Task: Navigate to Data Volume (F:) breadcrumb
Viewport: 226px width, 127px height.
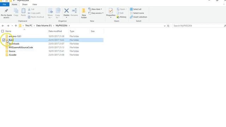Action: 44,26
